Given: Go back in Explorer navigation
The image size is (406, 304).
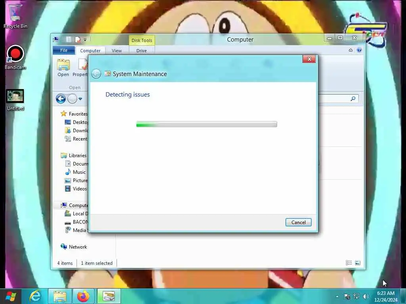Looking at the screenshot, I should coord(61,99).
